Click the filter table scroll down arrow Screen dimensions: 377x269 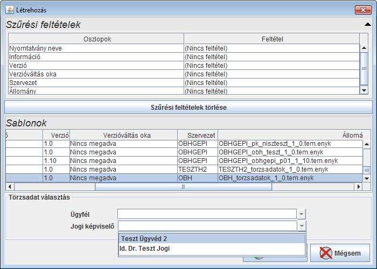pyautogui.click(x=364, y=90)
